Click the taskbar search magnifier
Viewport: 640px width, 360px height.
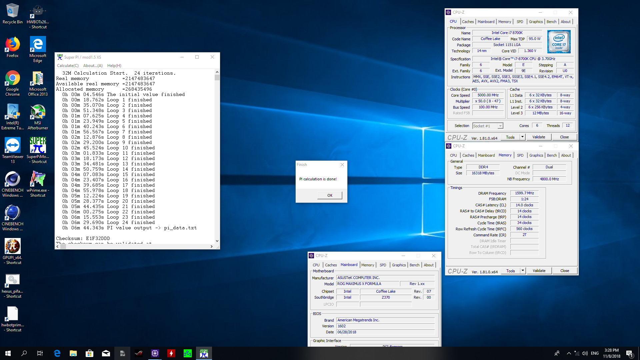coord(24,353)
